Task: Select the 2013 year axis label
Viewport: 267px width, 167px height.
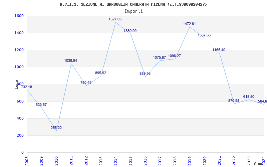Action: pyautogui.click(x=101, y=161)
